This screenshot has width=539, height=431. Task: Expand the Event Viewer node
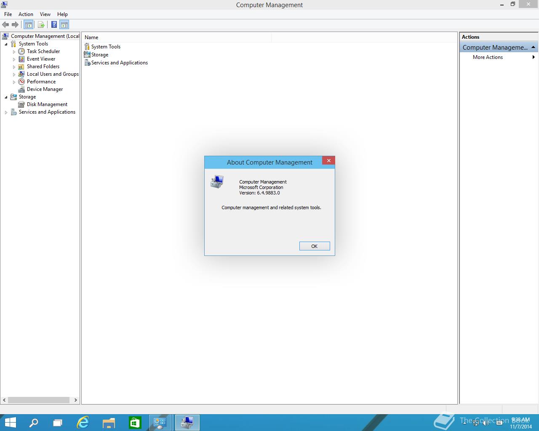(x=14, y=59)
